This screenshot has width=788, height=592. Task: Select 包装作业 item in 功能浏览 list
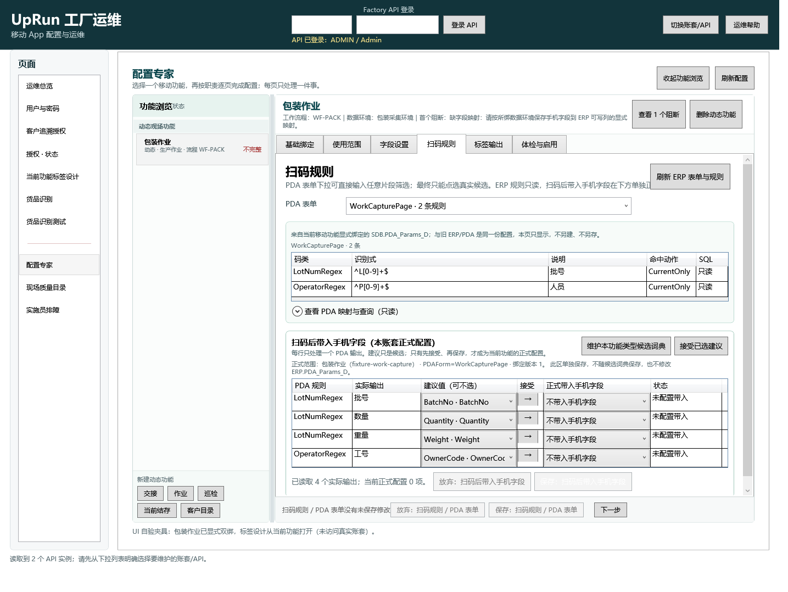202,149
